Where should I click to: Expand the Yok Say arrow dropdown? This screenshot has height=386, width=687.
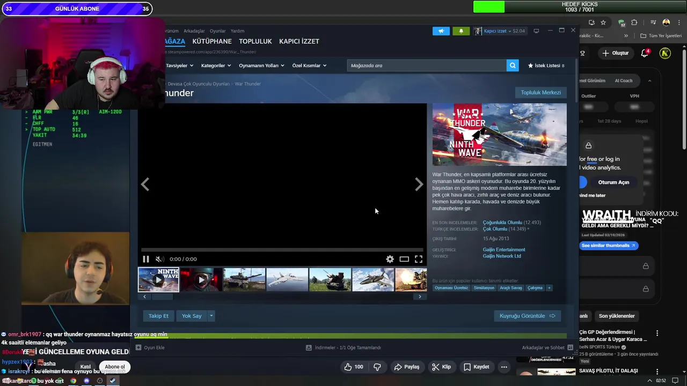[x=211, y=316]
